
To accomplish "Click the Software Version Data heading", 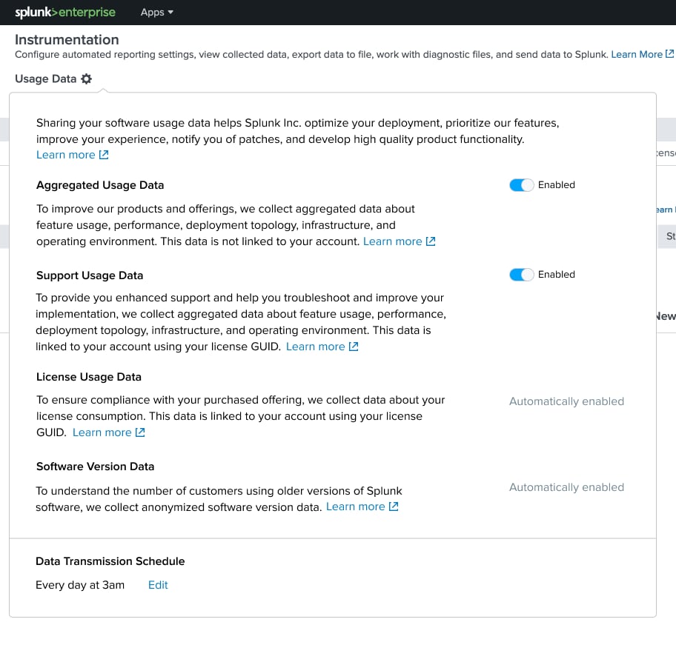I will pyautogui.click(x=96, y=467).
